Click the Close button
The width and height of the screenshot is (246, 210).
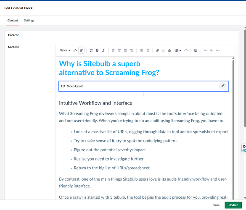point(216,205)
